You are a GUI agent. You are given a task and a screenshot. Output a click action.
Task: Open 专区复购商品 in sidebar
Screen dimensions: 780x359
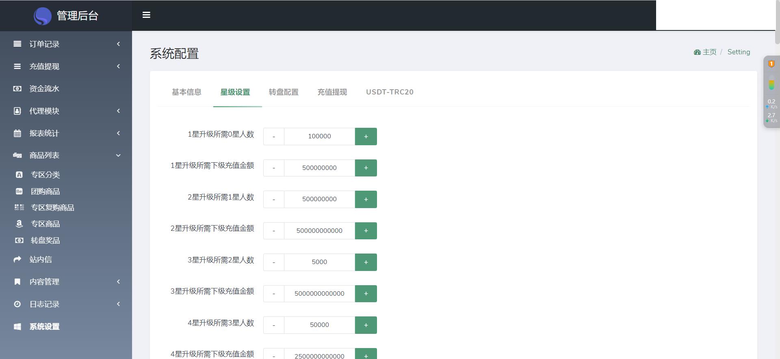coord(52,208)
